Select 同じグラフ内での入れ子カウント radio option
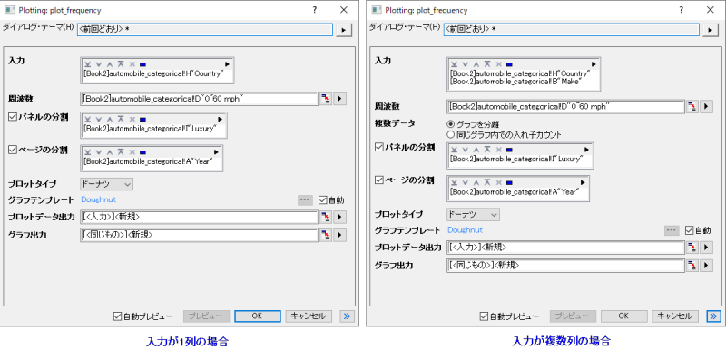 (450, 134)
